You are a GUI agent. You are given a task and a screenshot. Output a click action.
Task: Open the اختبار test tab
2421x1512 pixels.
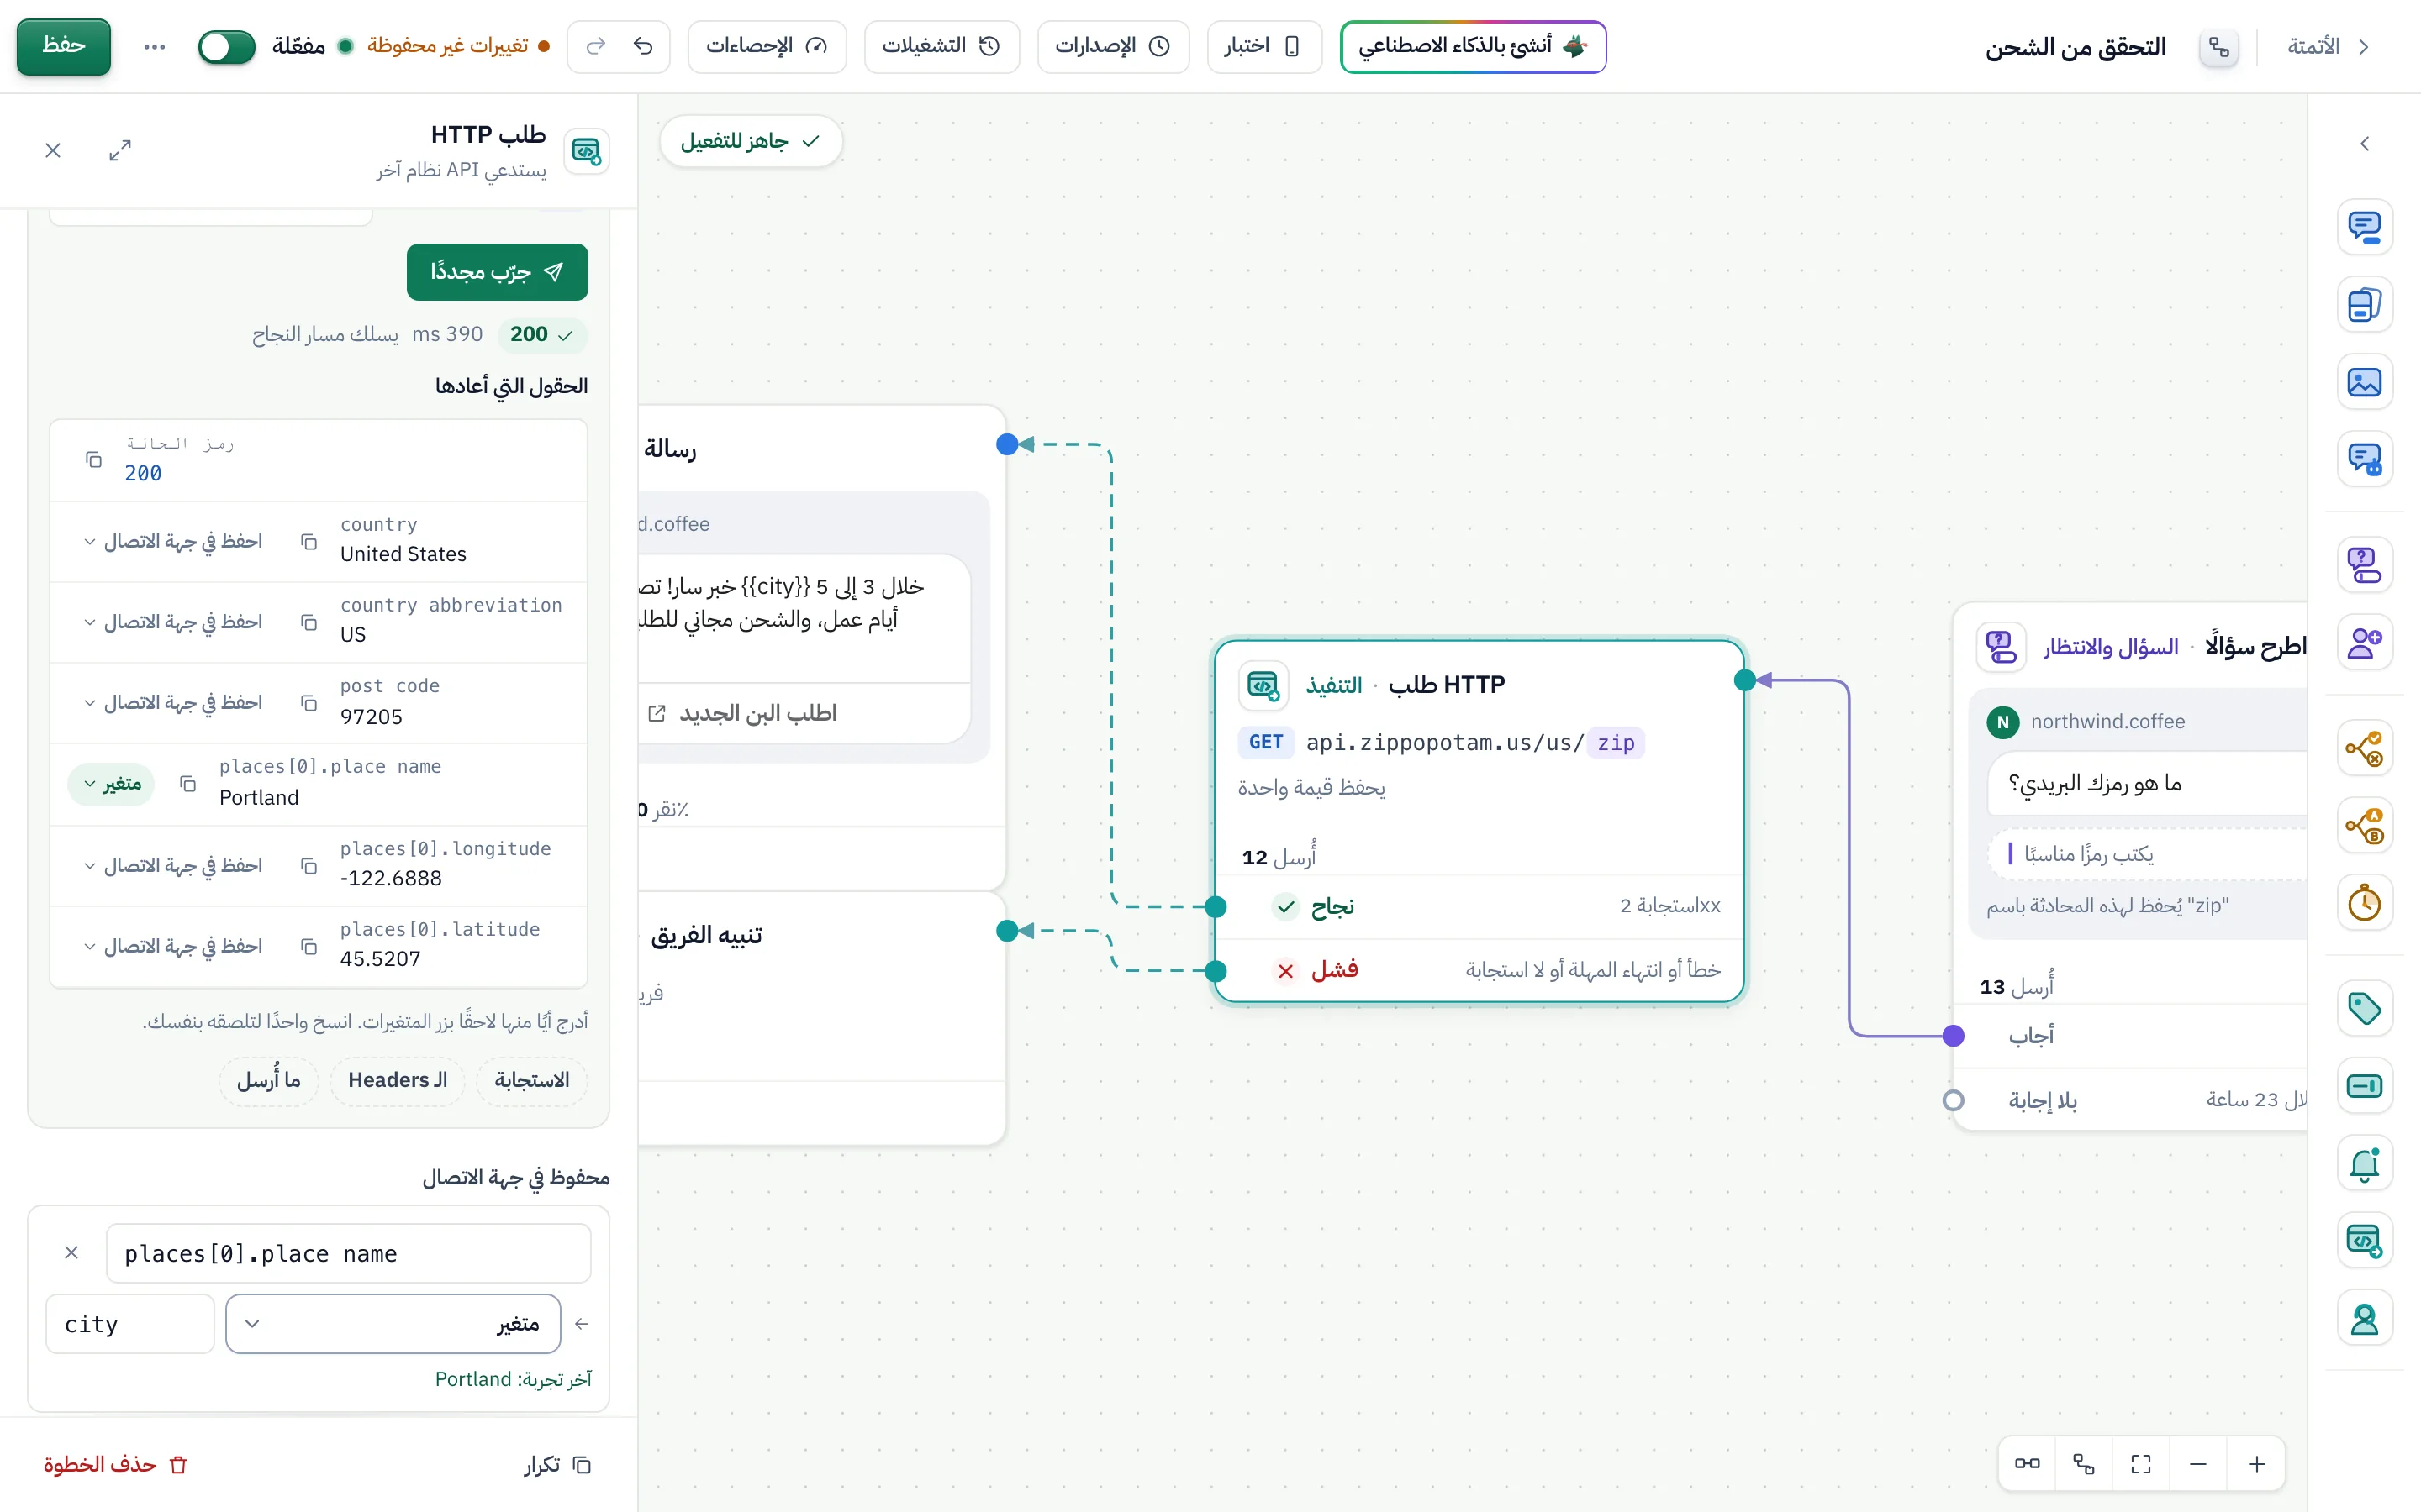point(1264,46)
